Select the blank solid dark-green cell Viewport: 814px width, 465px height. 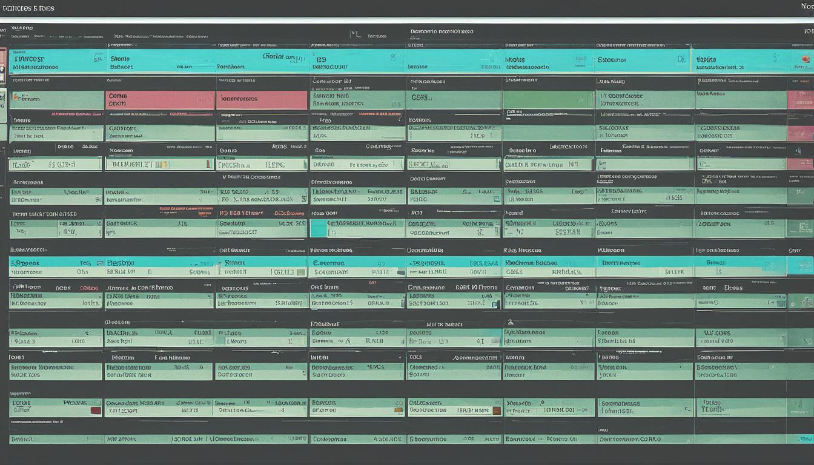[548, 100]
